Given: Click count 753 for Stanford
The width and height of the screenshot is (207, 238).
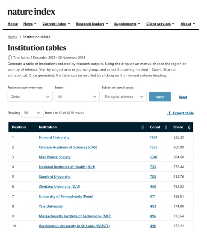Looking at the screenshot, I should [x=153, y=176].
